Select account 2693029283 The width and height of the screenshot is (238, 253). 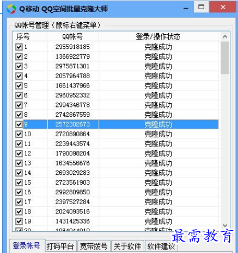pyautogui.click(x=72, y=173)
